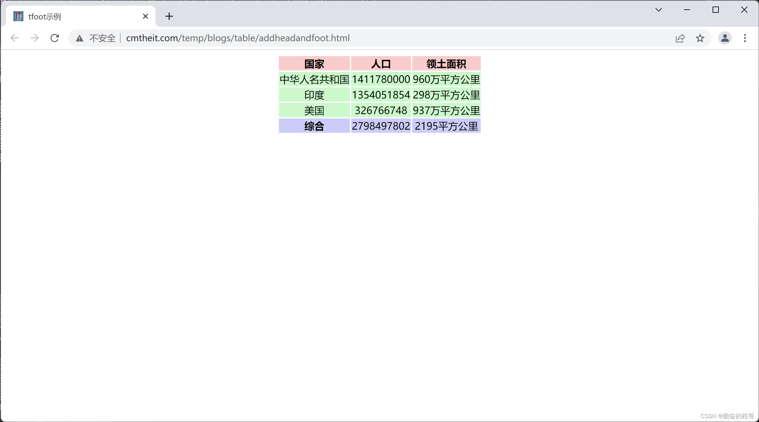Click the 2195平方公里 total cell
759x422 pixels.
[x=446, y=126]
